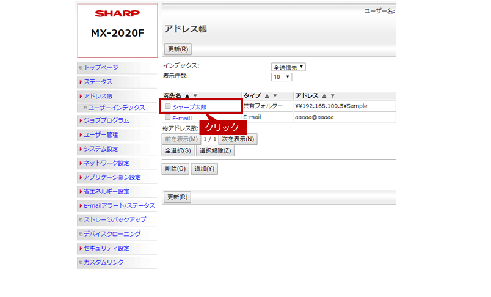Sort タイプ column ascending

(x=267, y=96)
